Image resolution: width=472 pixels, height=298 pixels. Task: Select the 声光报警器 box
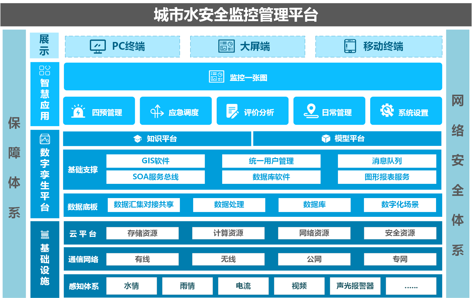coord(355,286)
